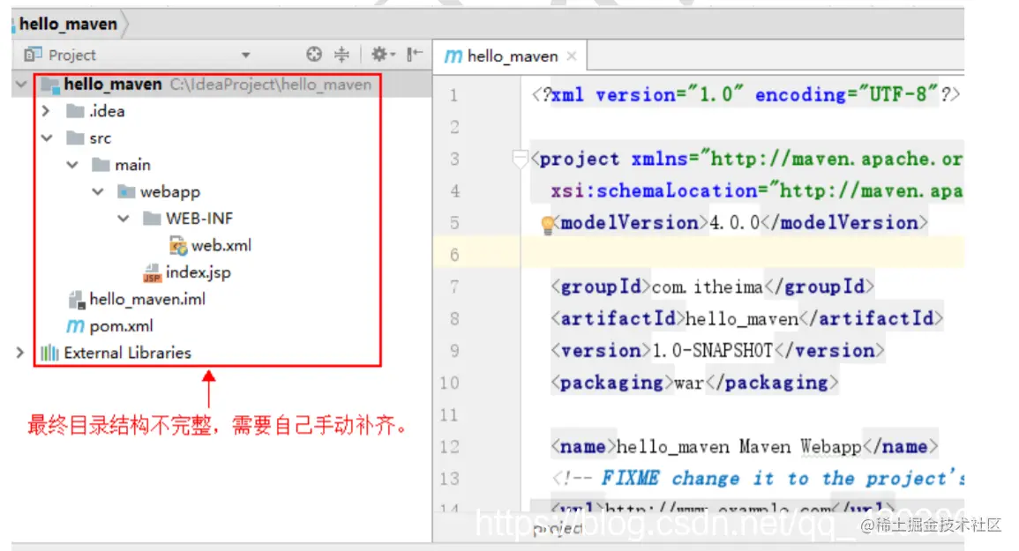Select the hello_maven breadcrumb in navigation bar
Viewport: 1019px width, 551px height.
coord(68,24)
